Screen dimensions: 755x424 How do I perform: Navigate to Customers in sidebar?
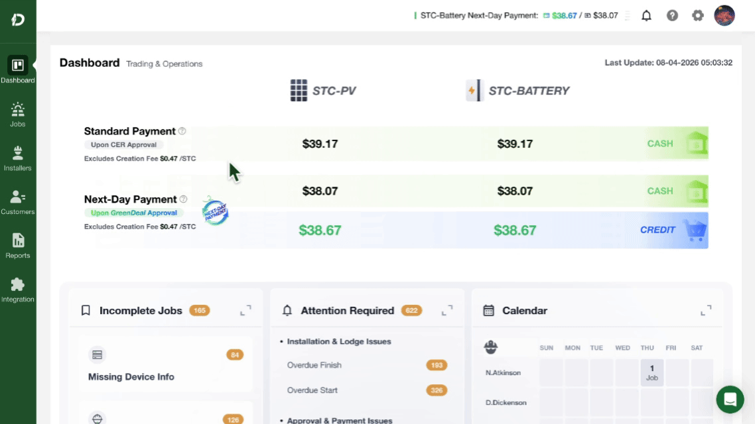tap(18, 202)
